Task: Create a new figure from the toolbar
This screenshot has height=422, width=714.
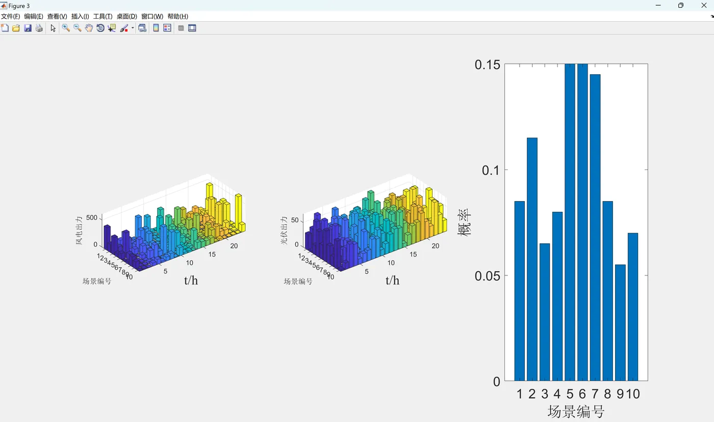Action: pos(5,28)
